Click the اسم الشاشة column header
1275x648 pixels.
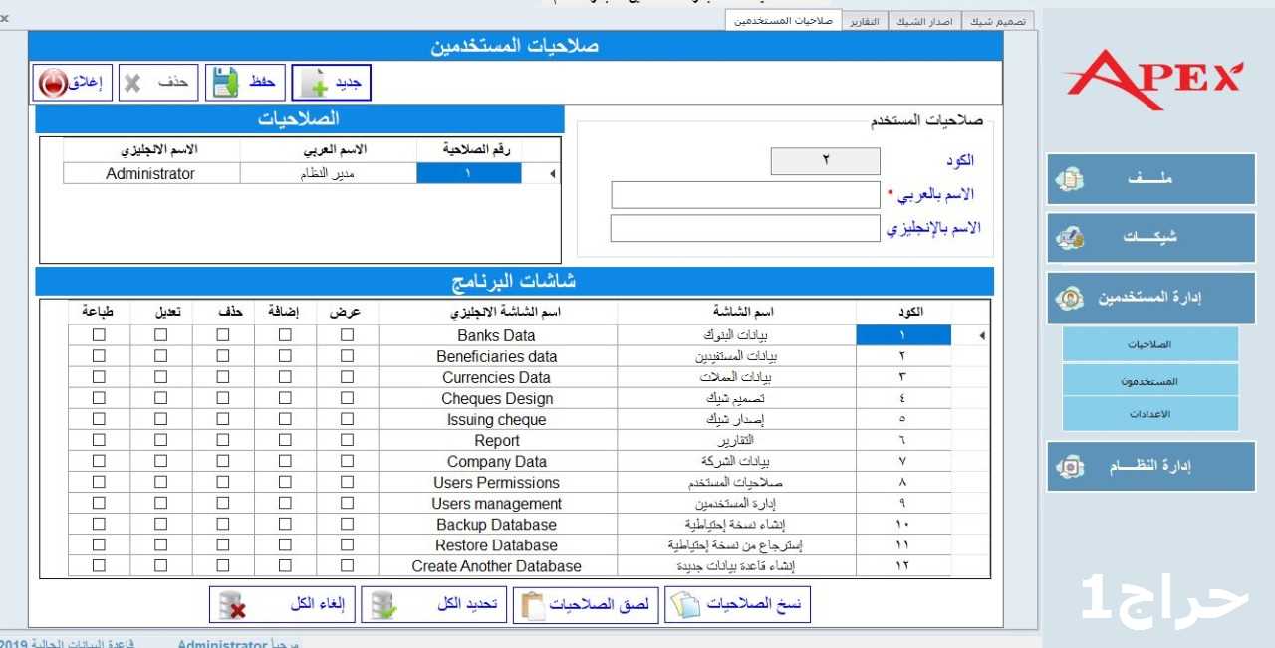[x=736, y=312]
